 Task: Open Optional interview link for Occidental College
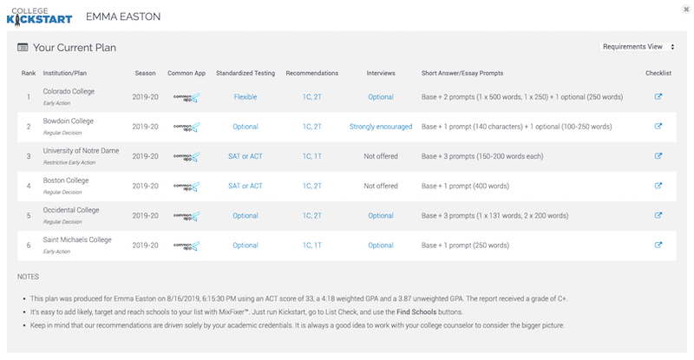tap(381, 216)
